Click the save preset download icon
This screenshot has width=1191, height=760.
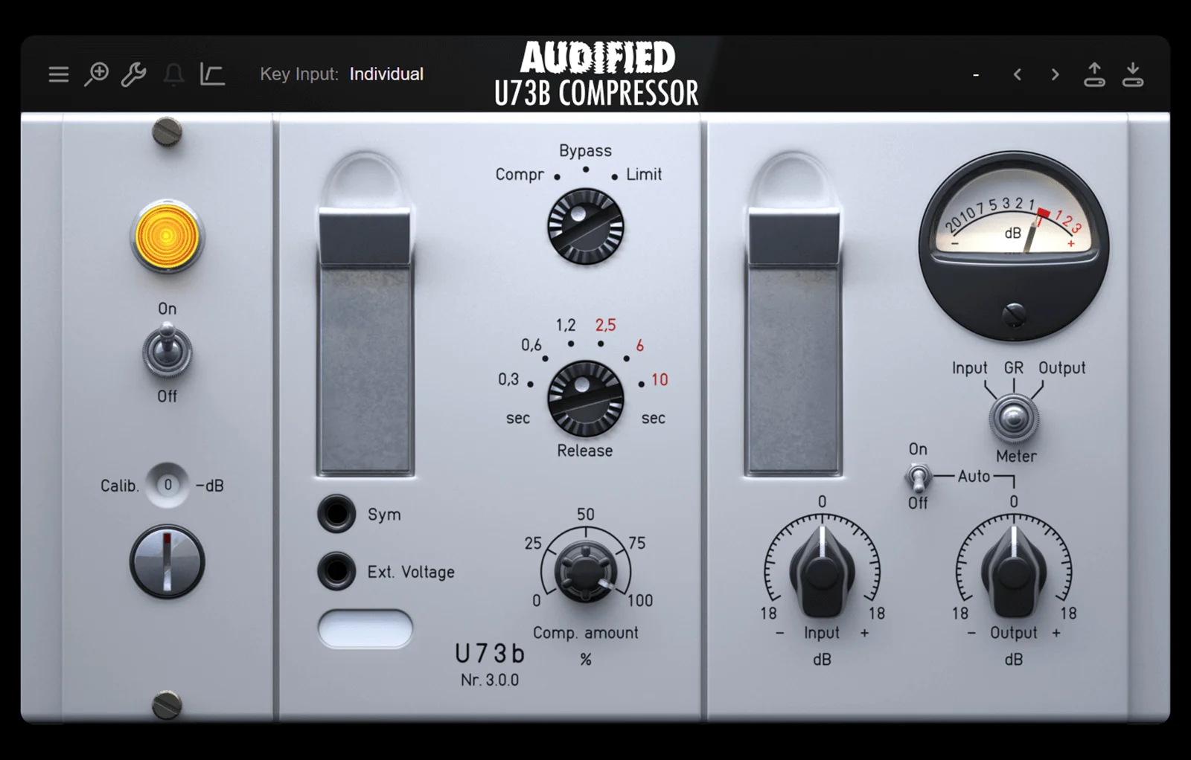pos(1133,74)
